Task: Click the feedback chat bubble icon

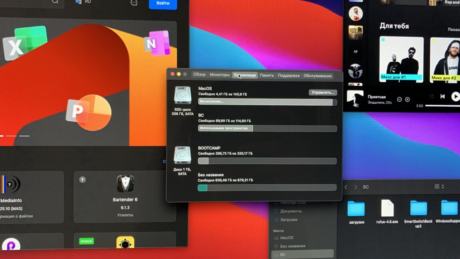Action: click(x=134, y=3)
